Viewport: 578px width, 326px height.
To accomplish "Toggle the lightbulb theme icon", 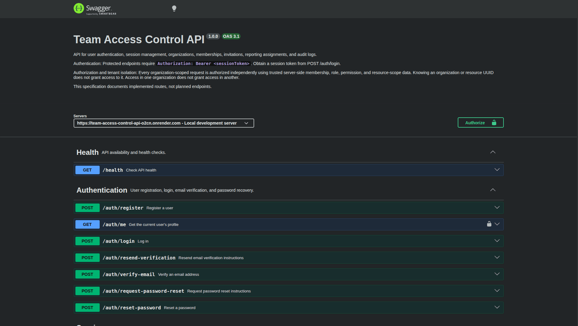I will pos(174,8).
